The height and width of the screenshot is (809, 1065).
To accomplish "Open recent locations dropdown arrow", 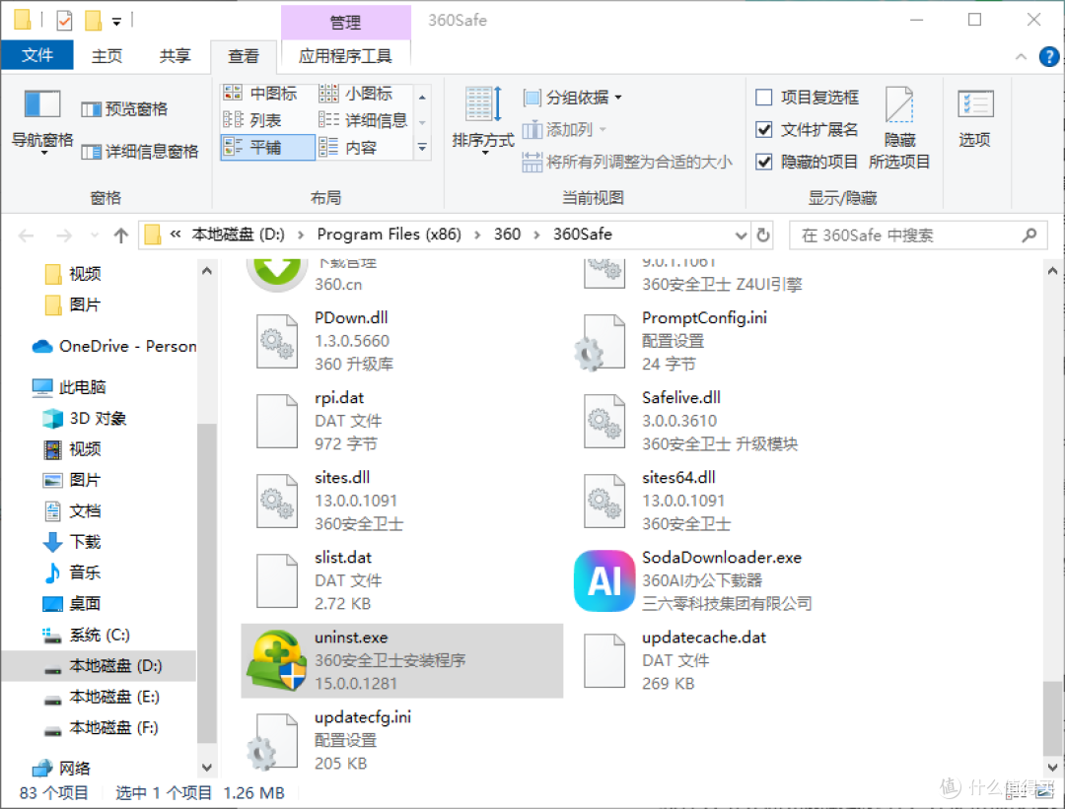I will point(94,236).
